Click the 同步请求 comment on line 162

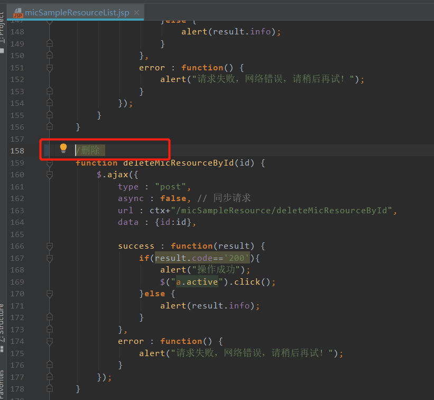click(224, 198)
